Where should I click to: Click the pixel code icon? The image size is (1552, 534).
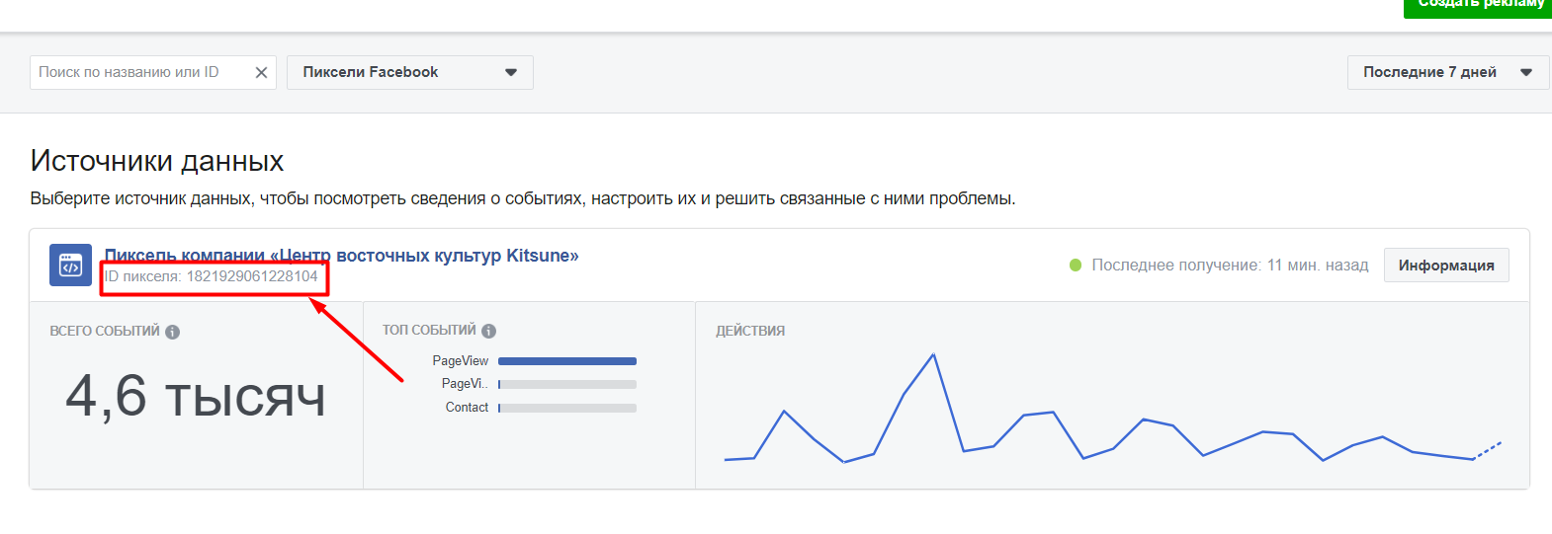(70, 266)
